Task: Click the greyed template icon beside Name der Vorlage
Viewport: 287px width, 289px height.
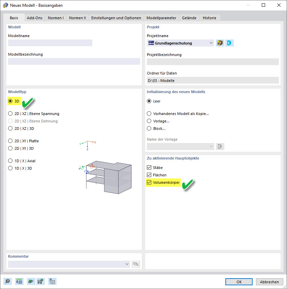Action: (x=220, y=146)
